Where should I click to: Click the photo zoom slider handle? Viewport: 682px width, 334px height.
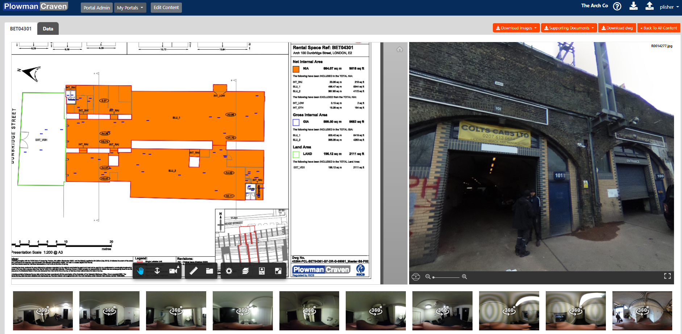tap(434, 277)
